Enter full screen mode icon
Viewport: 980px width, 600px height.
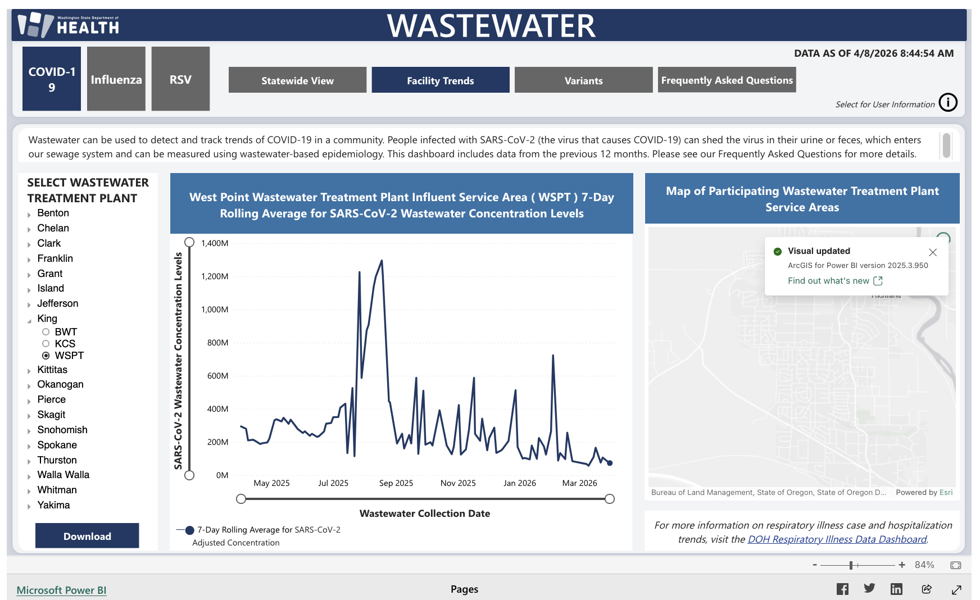coord(956,589)
